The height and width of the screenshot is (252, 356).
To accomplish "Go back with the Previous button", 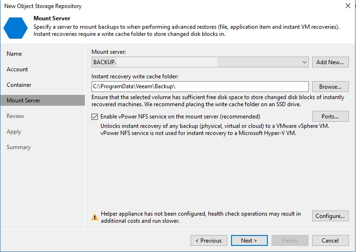I will tap(209, 240).
